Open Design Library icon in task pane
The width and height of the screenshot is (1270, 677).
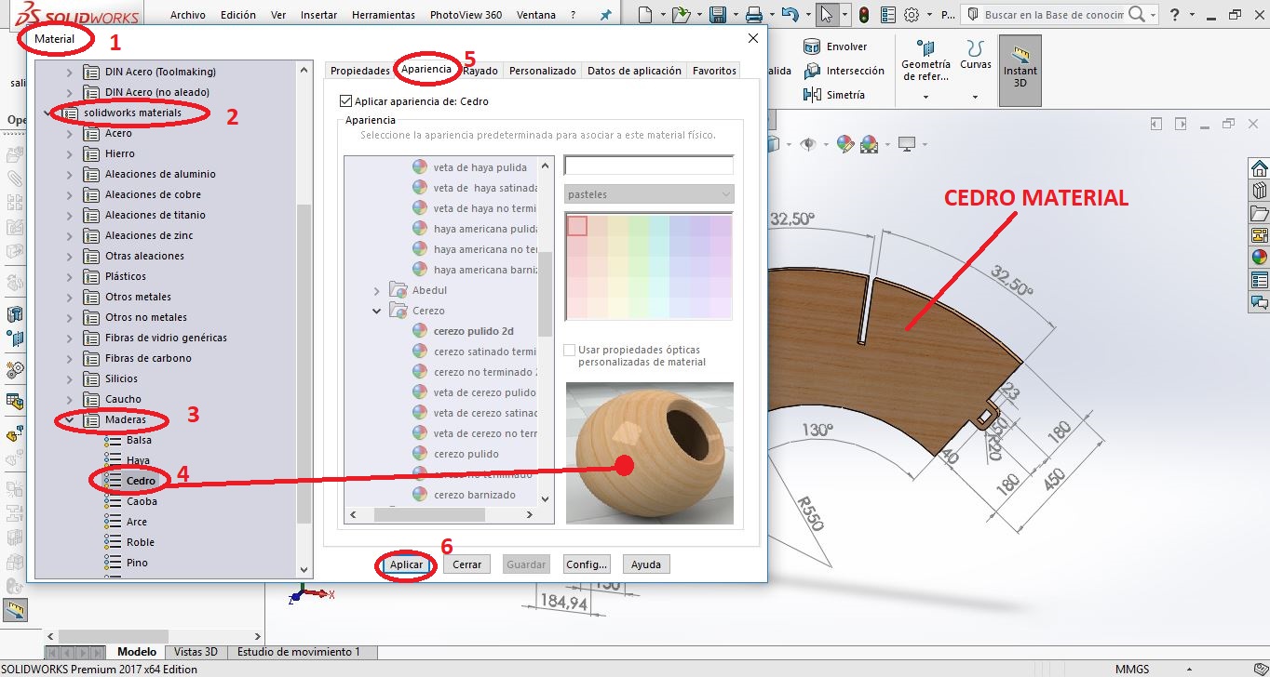pyautogui.click(x=1259, y=191)
